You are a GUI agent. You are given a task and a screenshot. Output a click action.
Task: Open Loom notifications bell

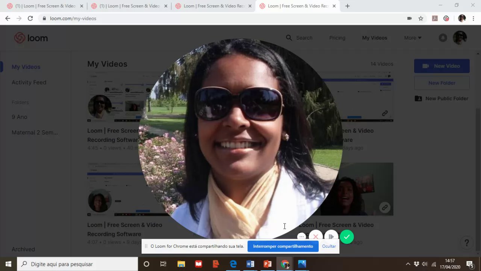click(443, 38)
